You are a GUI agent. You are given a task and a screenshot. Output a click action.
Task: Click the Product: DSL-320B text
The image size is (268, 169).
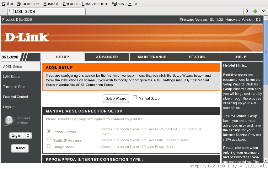pyautogui.click(x=17, y=19)
